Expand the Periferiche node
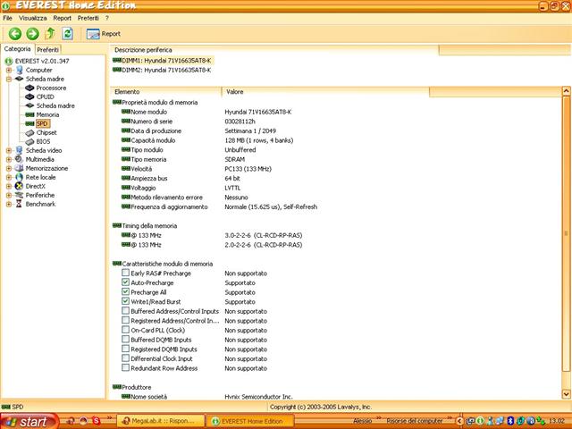Viewport: 572px width, 429px height. 9,195
